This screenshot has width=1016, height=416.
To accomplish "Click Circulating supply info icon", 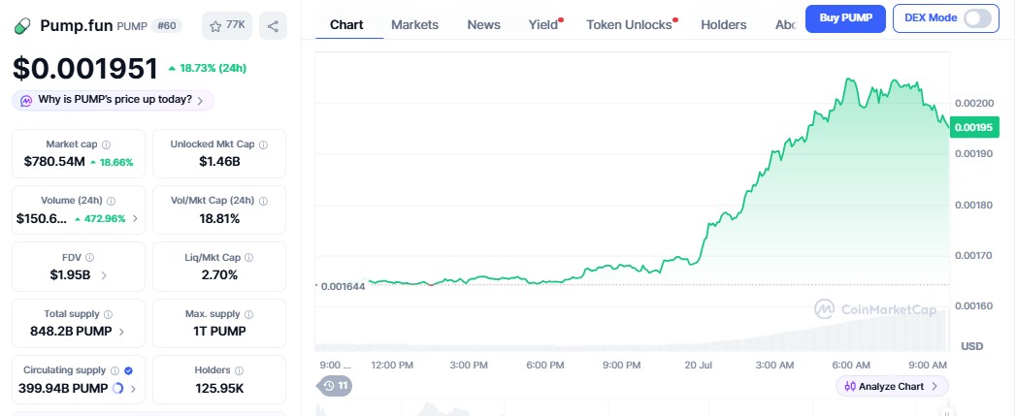I will click(x=115, y=370).
